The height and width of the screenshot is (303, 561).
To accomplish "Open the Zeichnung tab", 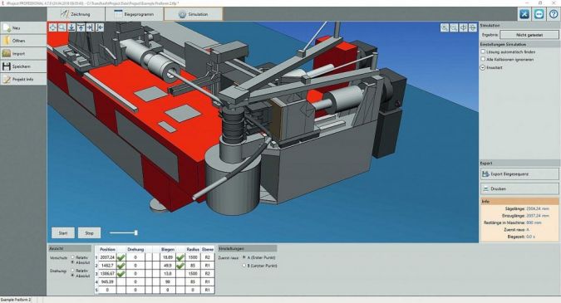I will 76,14.
